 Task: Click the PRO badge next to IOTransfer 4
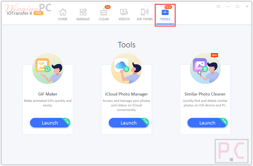[38, 13]
